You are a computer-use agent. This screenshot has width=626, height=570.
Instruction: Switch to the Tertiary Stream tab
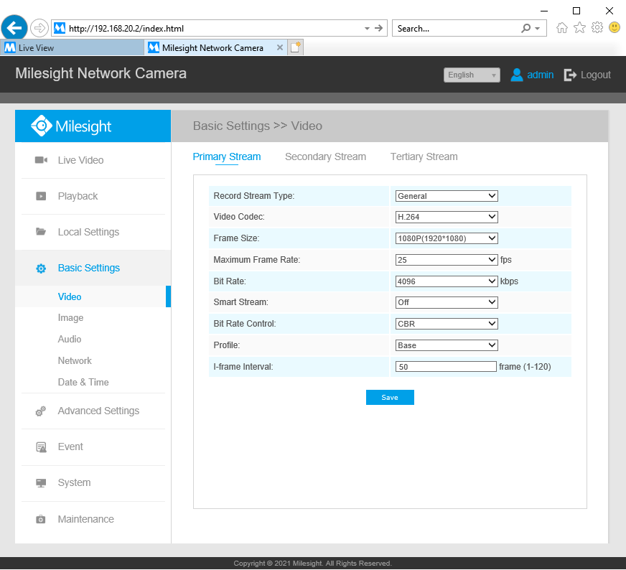424,157
